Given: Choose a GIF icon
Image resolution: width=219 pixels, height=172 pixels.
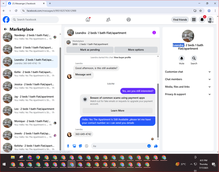Looking at the screenshot, I should point(87,146).
